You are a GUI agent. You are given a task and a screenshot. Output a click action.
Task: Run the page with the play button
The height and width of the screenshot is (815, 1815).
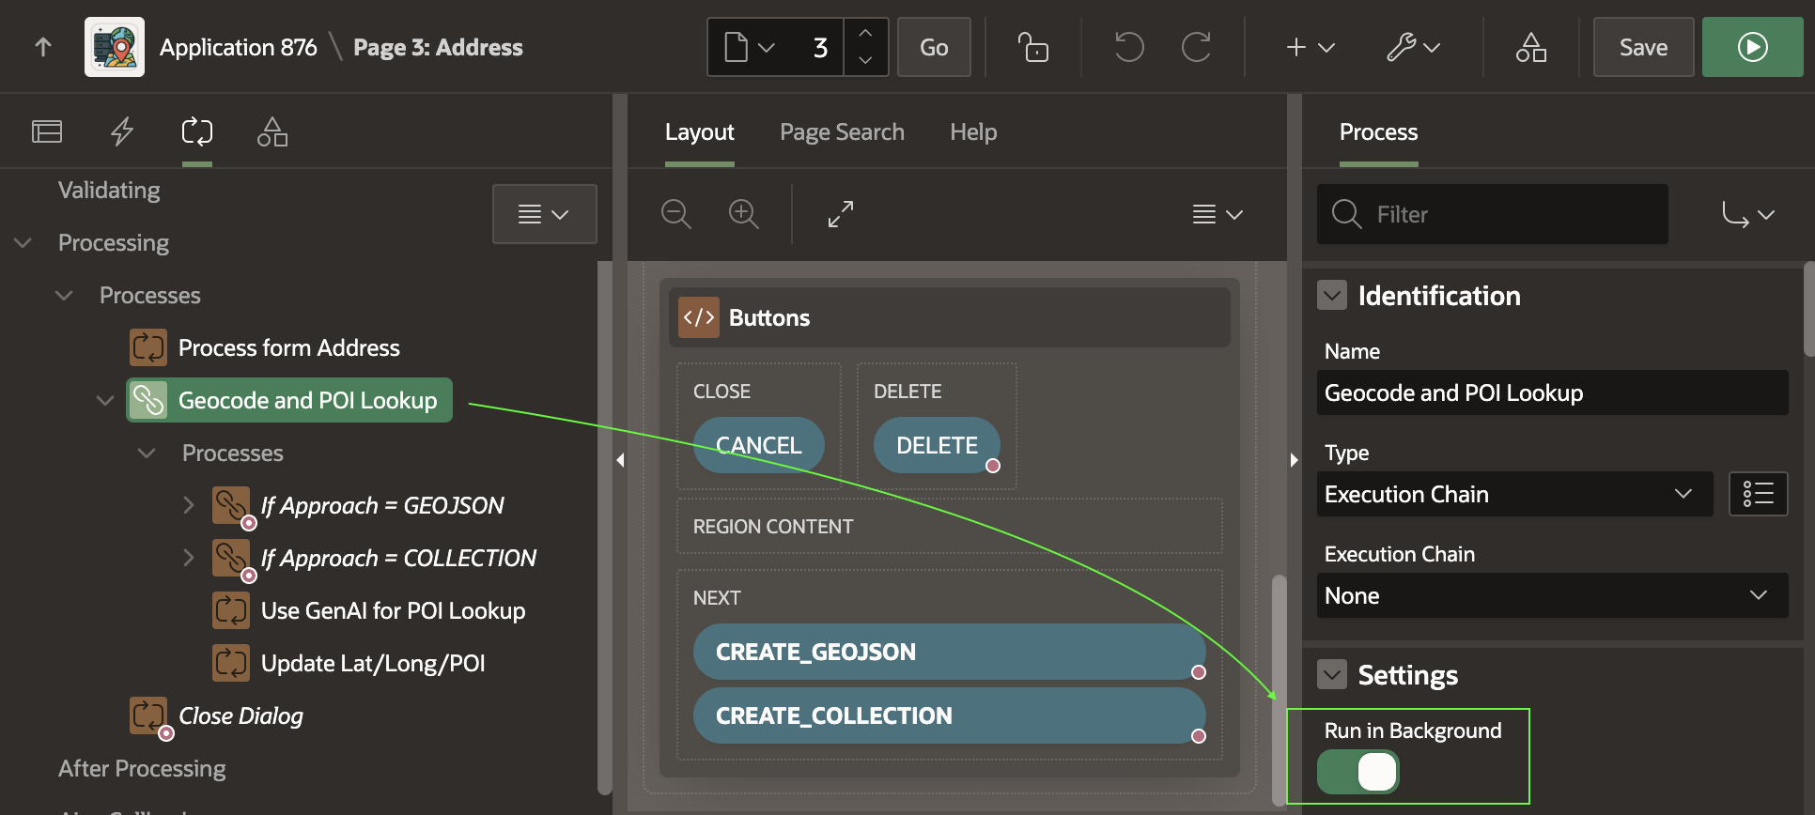[1752, 47]
